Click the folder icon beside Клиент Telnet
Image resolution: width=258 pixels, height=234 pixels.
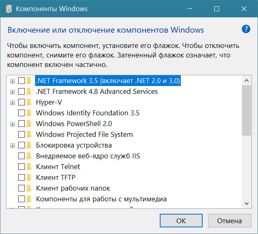point(29,167)
